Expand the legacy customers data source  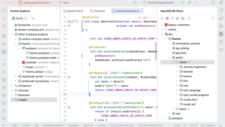coord(162,25)
